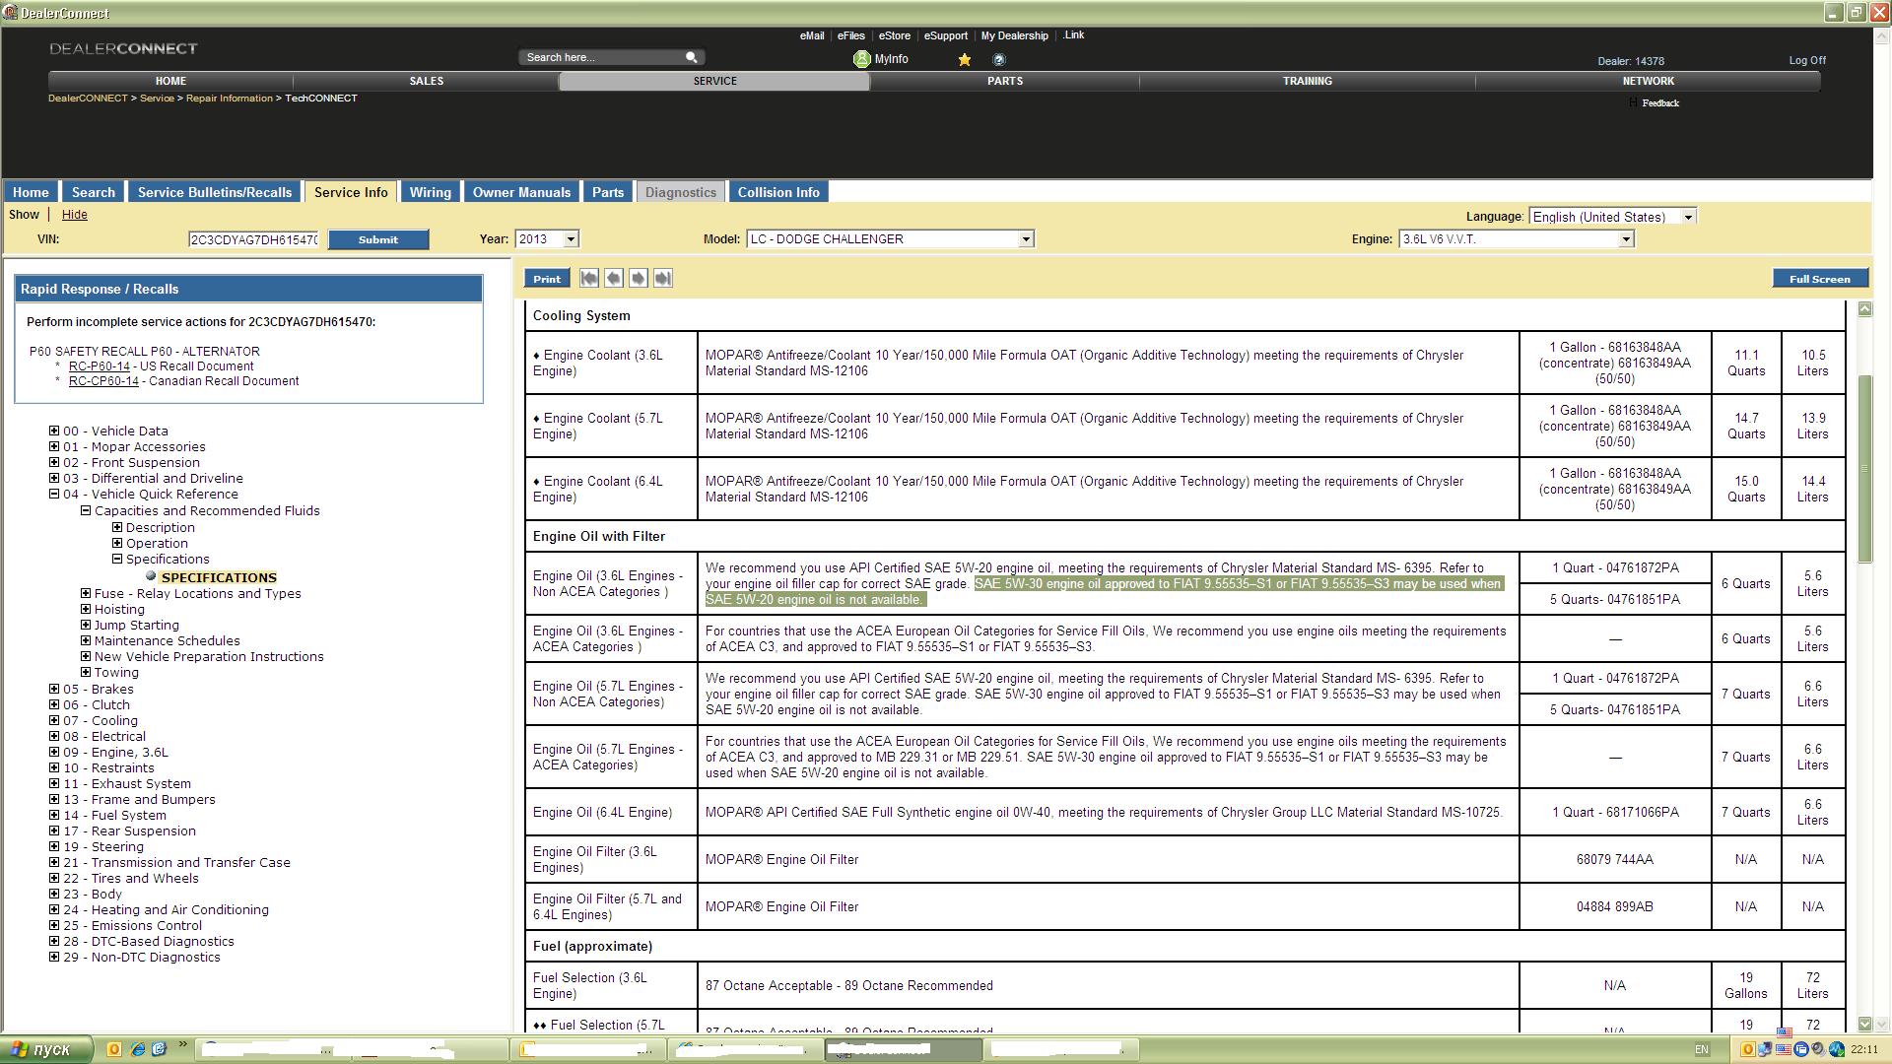Expand Hoisting tree node
Image resolution: width=1892 pixels, height=1064 pixels.
click(86, 609)
